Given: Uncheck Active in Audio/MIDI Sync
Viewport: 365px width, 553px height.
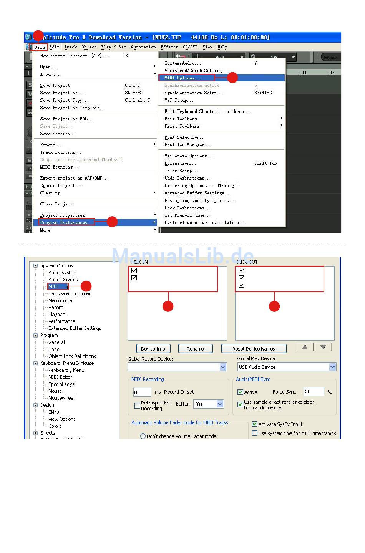Looking at the screenshot, I should click(x=240, y=392).
